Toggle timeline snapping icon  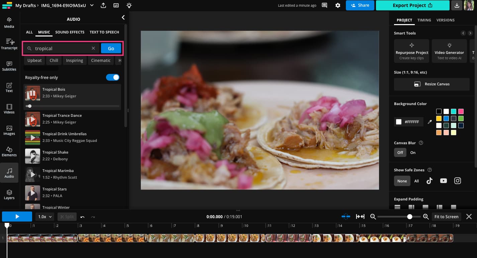346,217
